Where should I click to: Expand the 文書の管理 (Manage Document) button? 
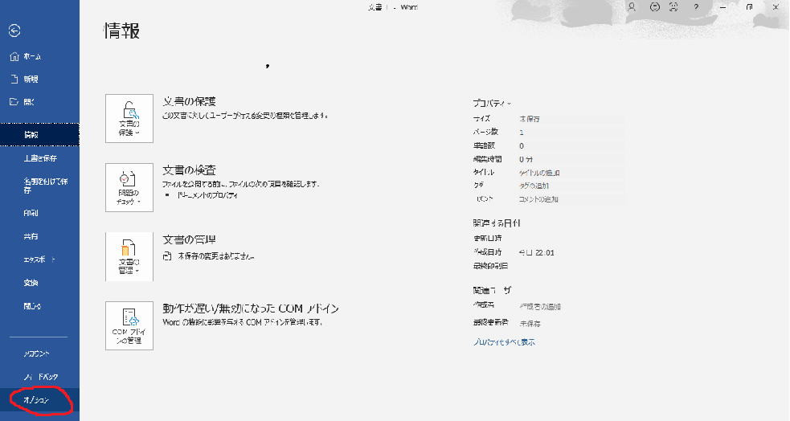pyautogui.click(x=129, y=256)
